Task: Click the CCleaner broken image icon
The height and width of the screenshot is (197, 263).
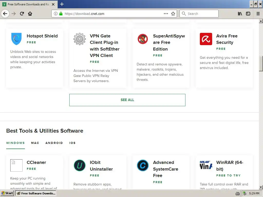Action: pyautogui.click(x=16, y=165)
